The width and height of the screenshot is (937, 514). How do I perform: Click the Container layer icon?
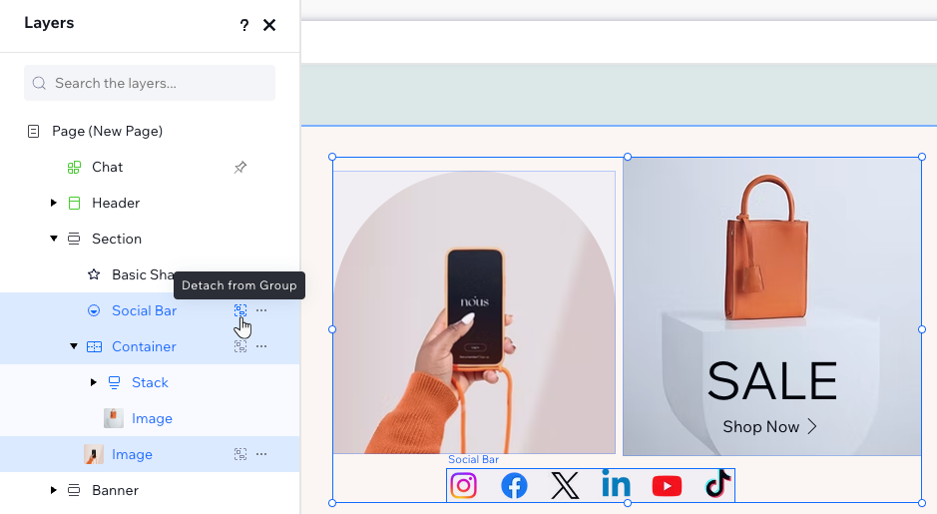click(x=95, y=346)
